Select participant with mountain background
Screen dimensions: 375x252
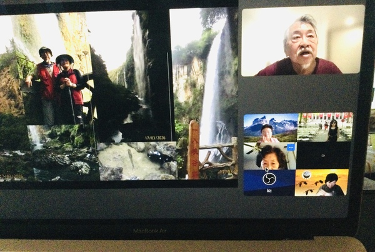pos(271,128)
